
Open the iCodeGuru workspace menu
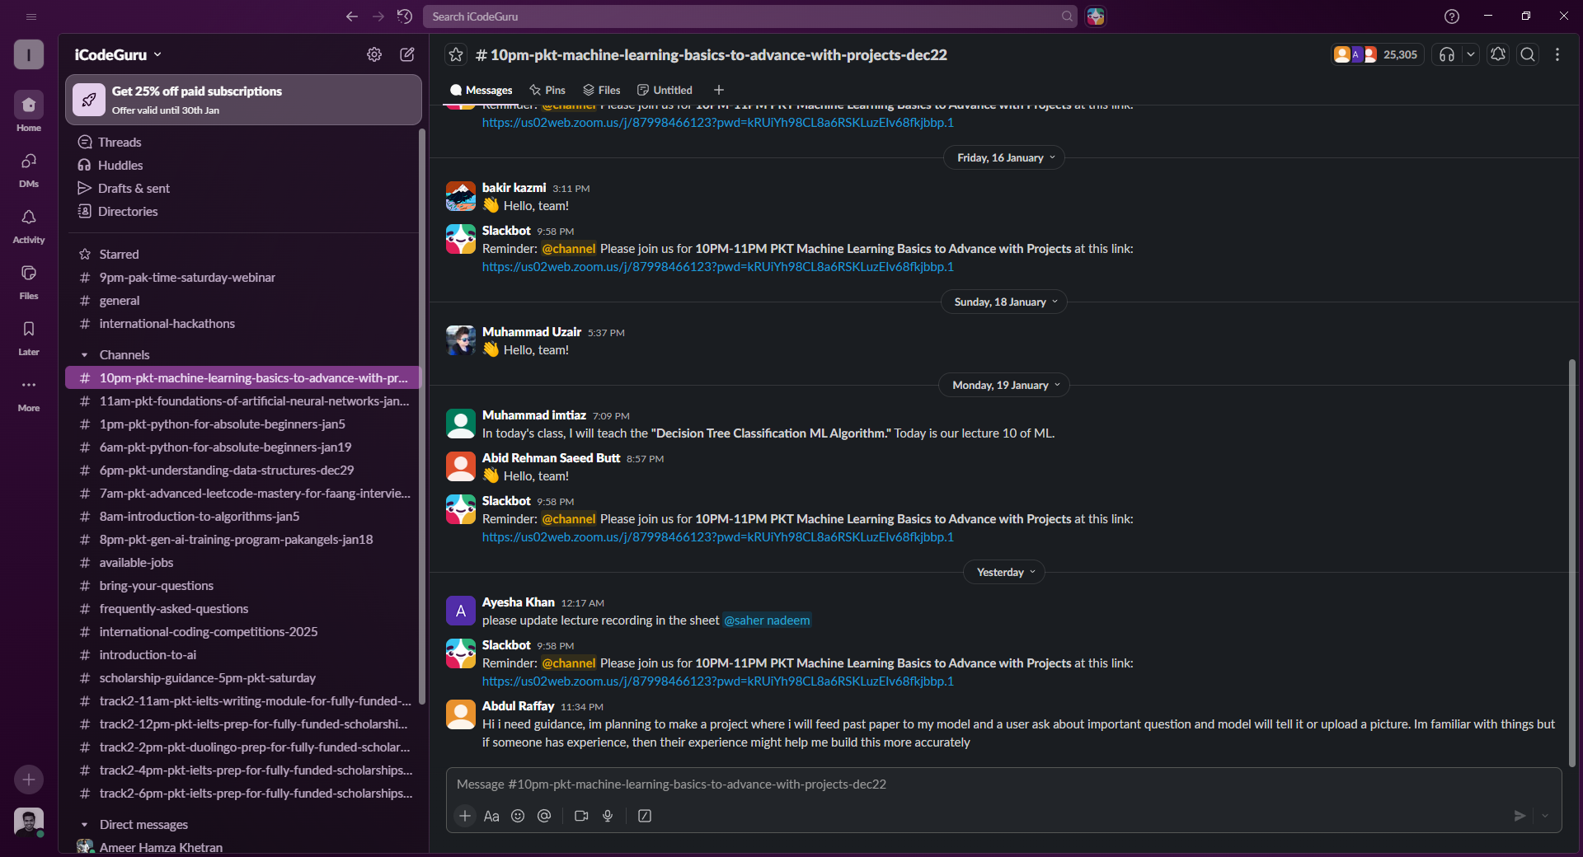[117, 54]
